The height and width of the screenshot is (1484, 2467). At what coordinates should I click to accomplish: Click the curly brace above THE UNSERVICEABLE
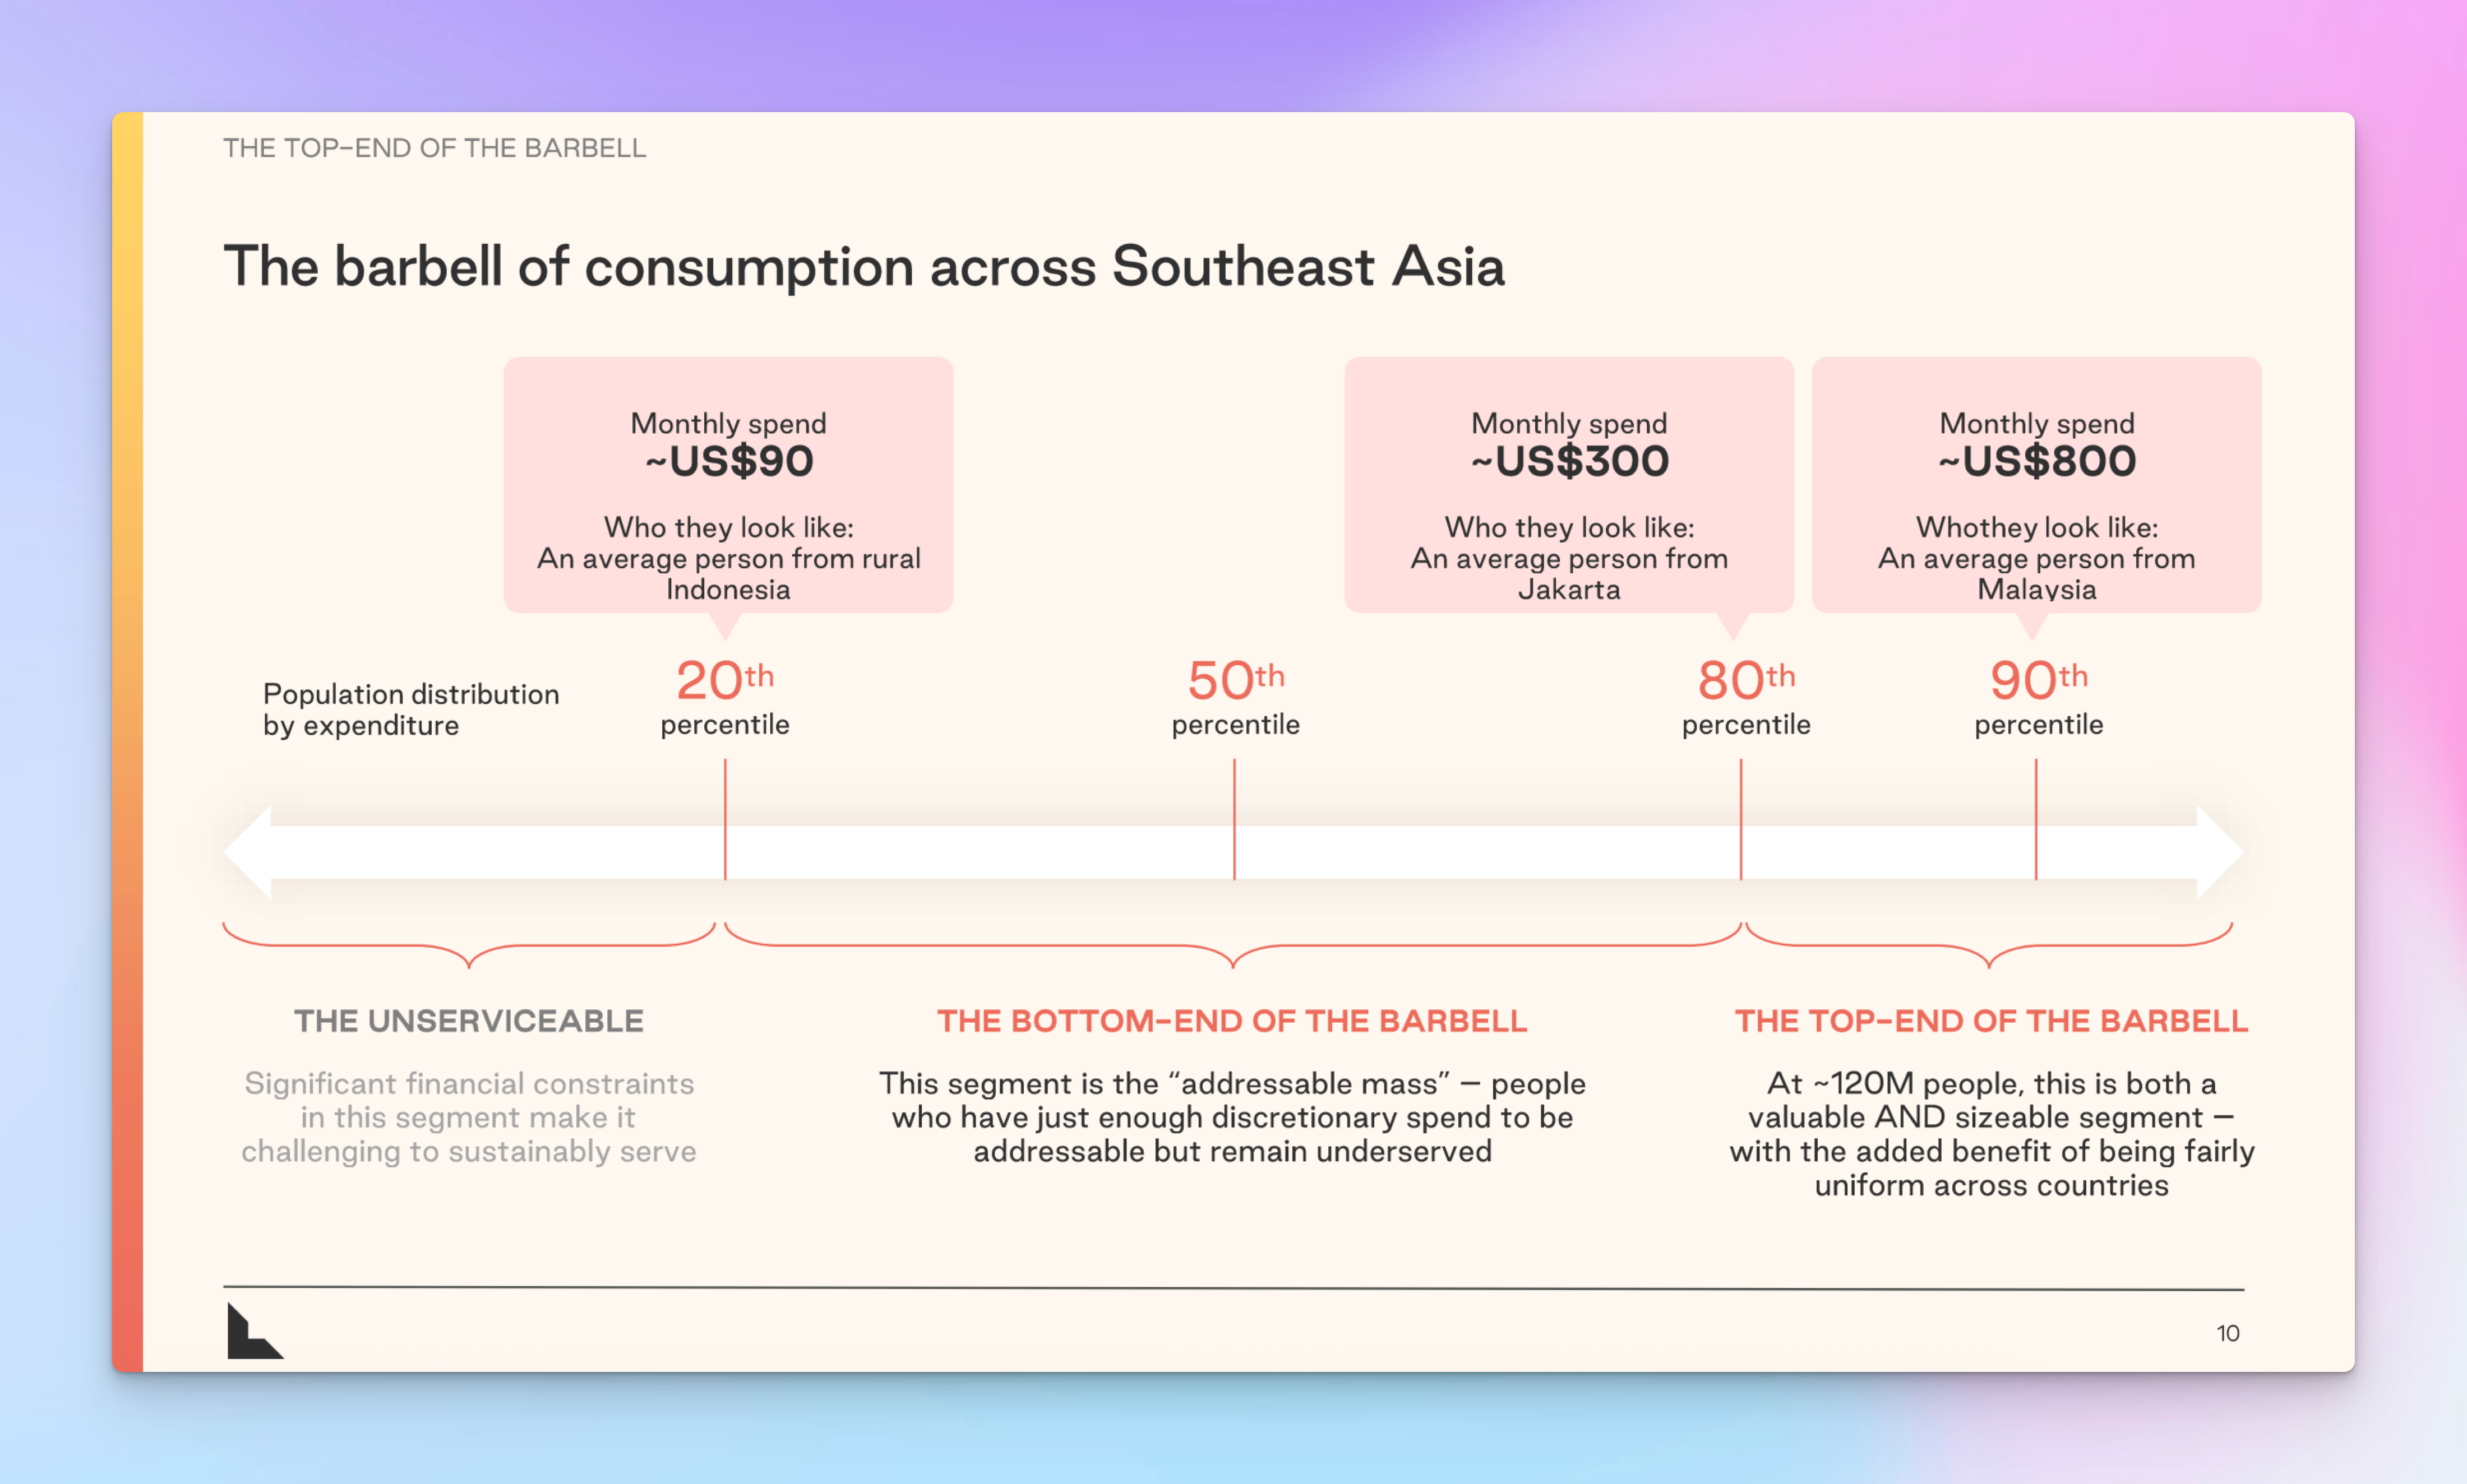(468, 946)
